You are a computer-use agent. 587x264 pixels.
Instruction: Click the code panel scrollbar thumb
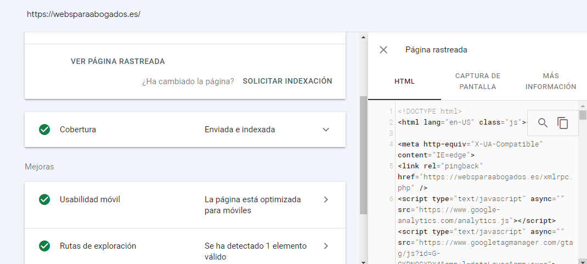click(x=583, y=115)
